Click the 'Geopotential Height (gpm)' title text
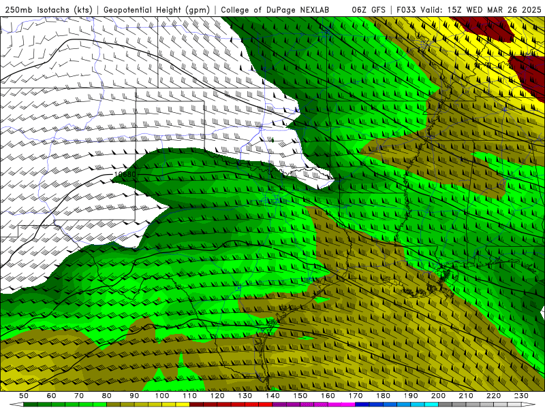The image size is (545, 408). (157, 10)
